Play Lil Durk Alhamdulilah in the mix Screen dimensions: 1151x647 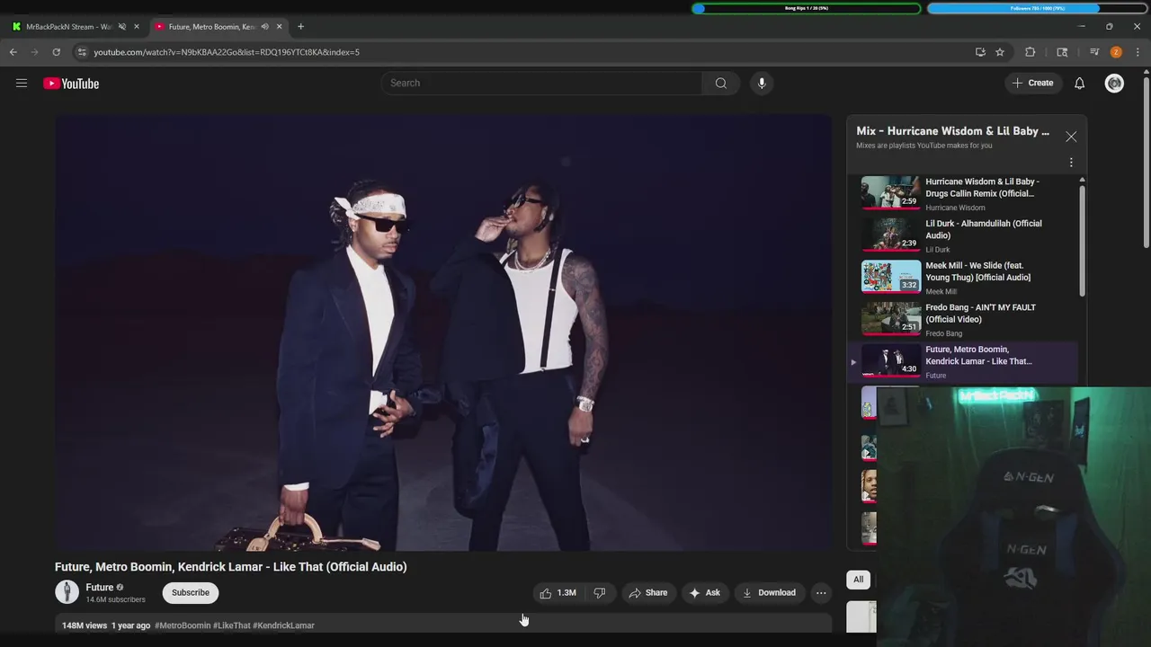pyautogui.click(x=962, y=235)
